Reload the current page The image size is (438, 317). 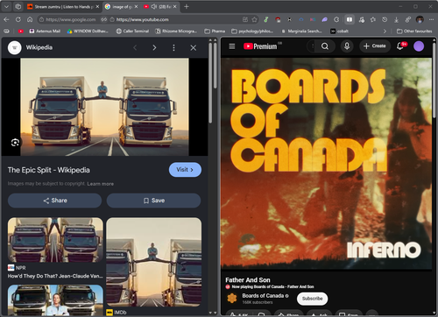pyautogui.click(x=18, y=19)
